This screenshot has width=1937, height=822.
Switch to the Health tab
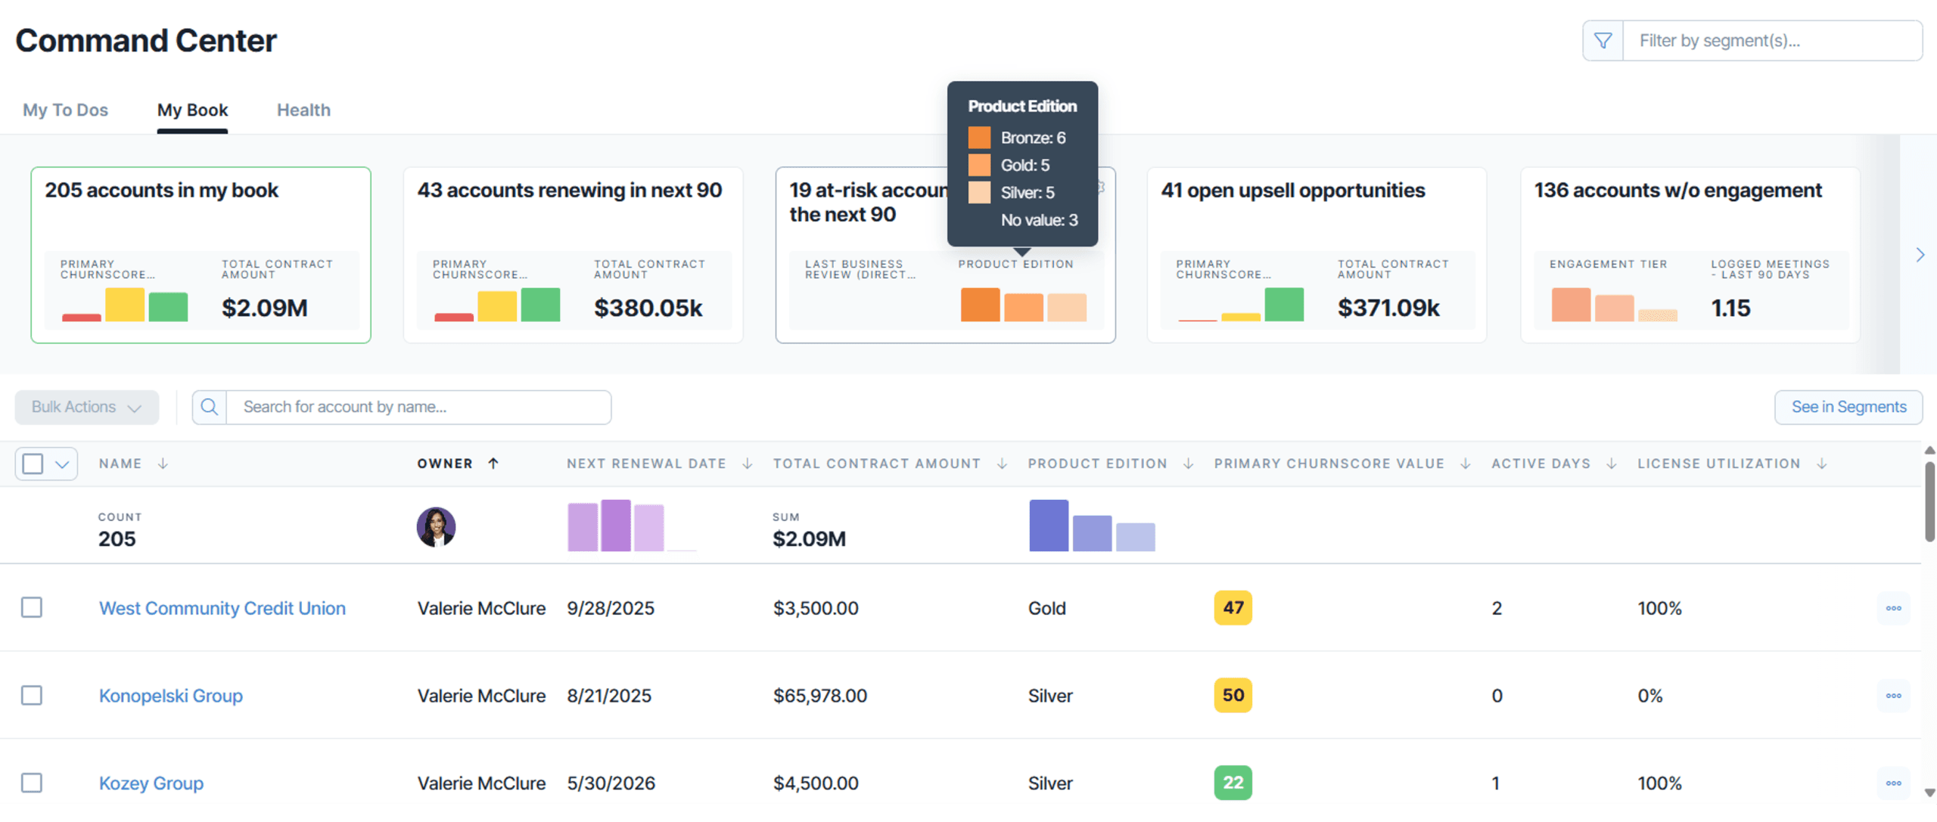(303, 110)
